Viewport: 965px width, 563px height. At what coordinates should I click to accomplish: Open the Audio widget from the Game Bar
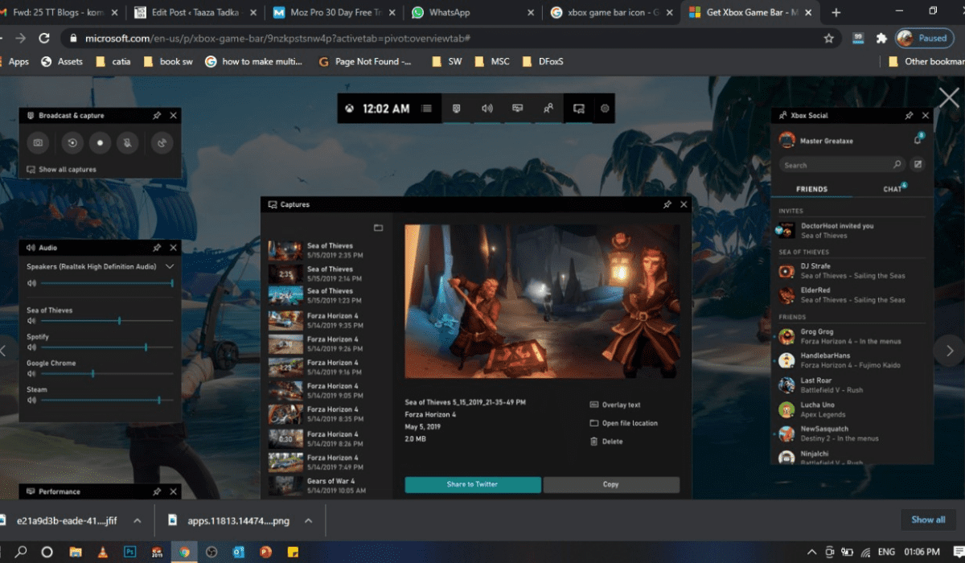(487, 108)
